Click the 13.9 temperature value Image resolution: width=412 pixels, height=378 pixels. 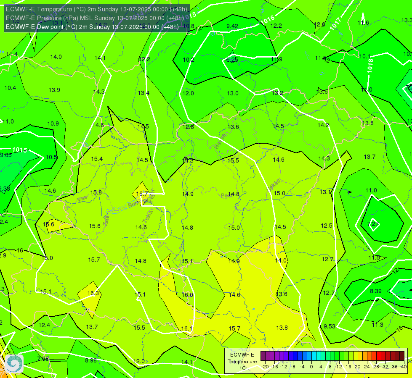54,90
